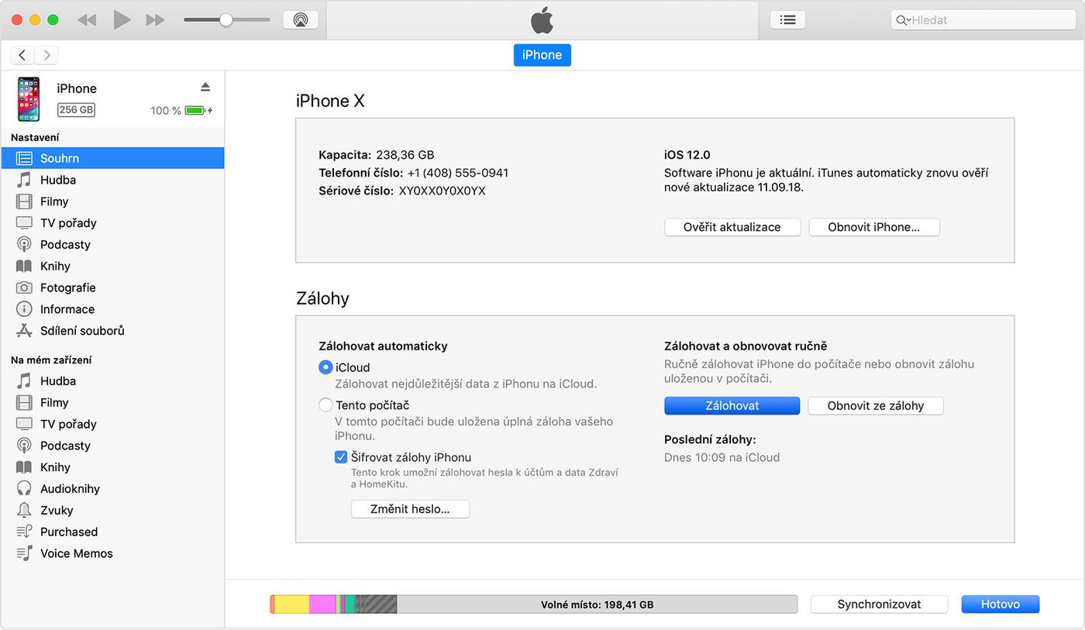Click Změnit heslo... button

point(411,509)
